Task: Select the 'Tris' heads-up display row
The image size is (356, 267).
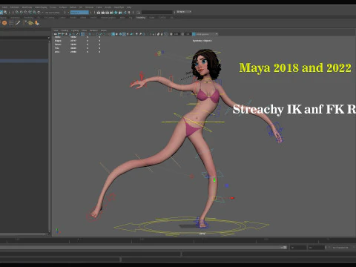Action: [77, 48]
